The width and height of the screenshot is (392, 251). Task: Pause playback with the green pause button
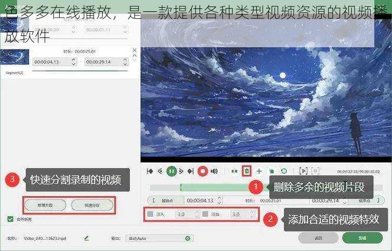pos(171,171)
